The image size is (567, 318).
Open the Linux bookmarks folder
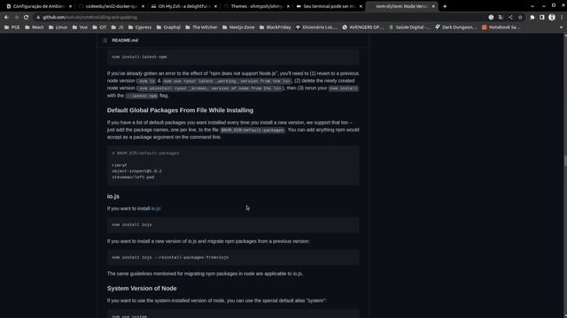58,27
